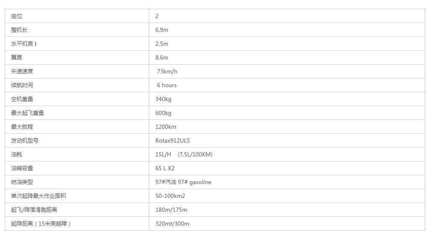Screen dimensions: 431x234
Task: Select the 73km/h stall speed value
Action: 167,71
